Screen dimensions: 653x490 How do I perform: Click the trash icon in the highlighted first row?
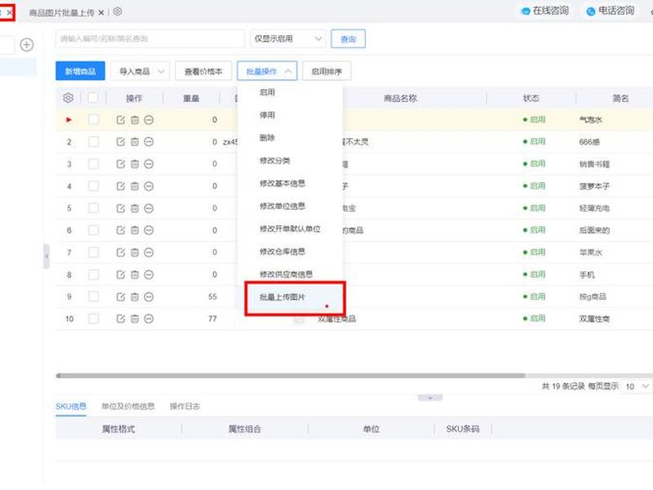[x=135, y=119]
